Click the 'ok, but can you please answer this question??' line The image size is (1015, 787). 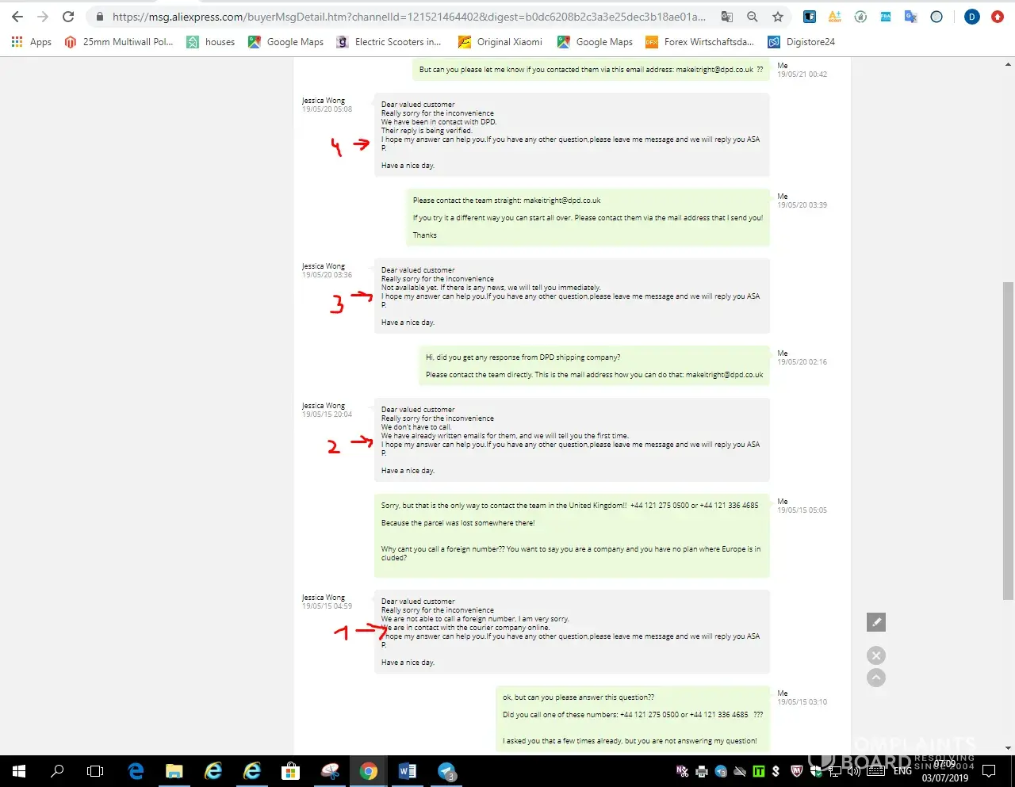click(579, 697)
